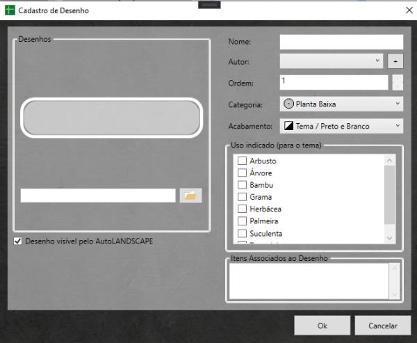Enable the Árvore usage option
This screenshot has width=417, height=343.
[x=242, y=173]
